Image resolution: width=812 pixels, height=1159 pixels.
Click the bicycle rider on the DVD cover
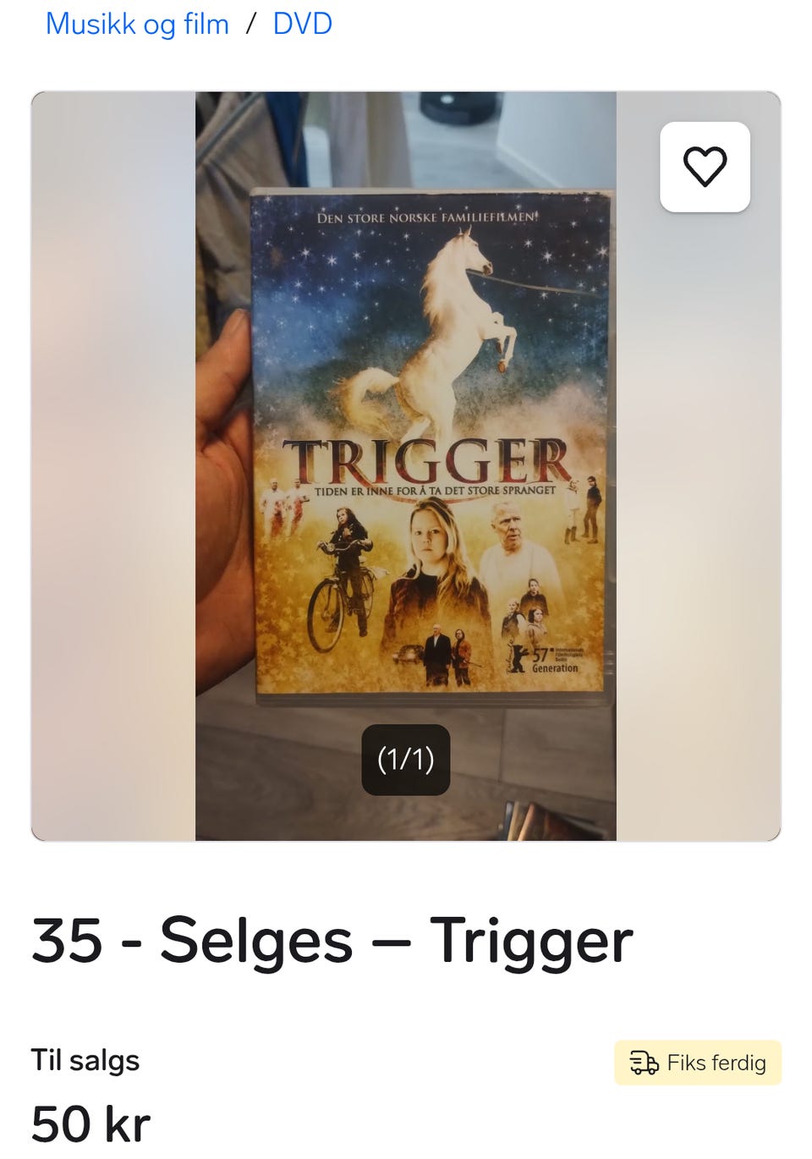(x=343, y=579)
